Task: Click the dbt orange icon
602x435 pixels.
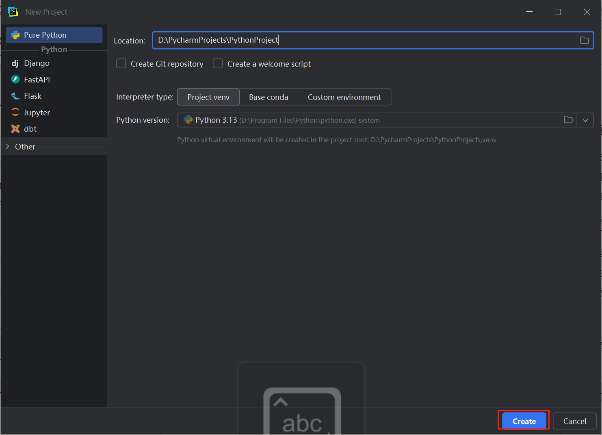Action: click(x=15, y=129)
